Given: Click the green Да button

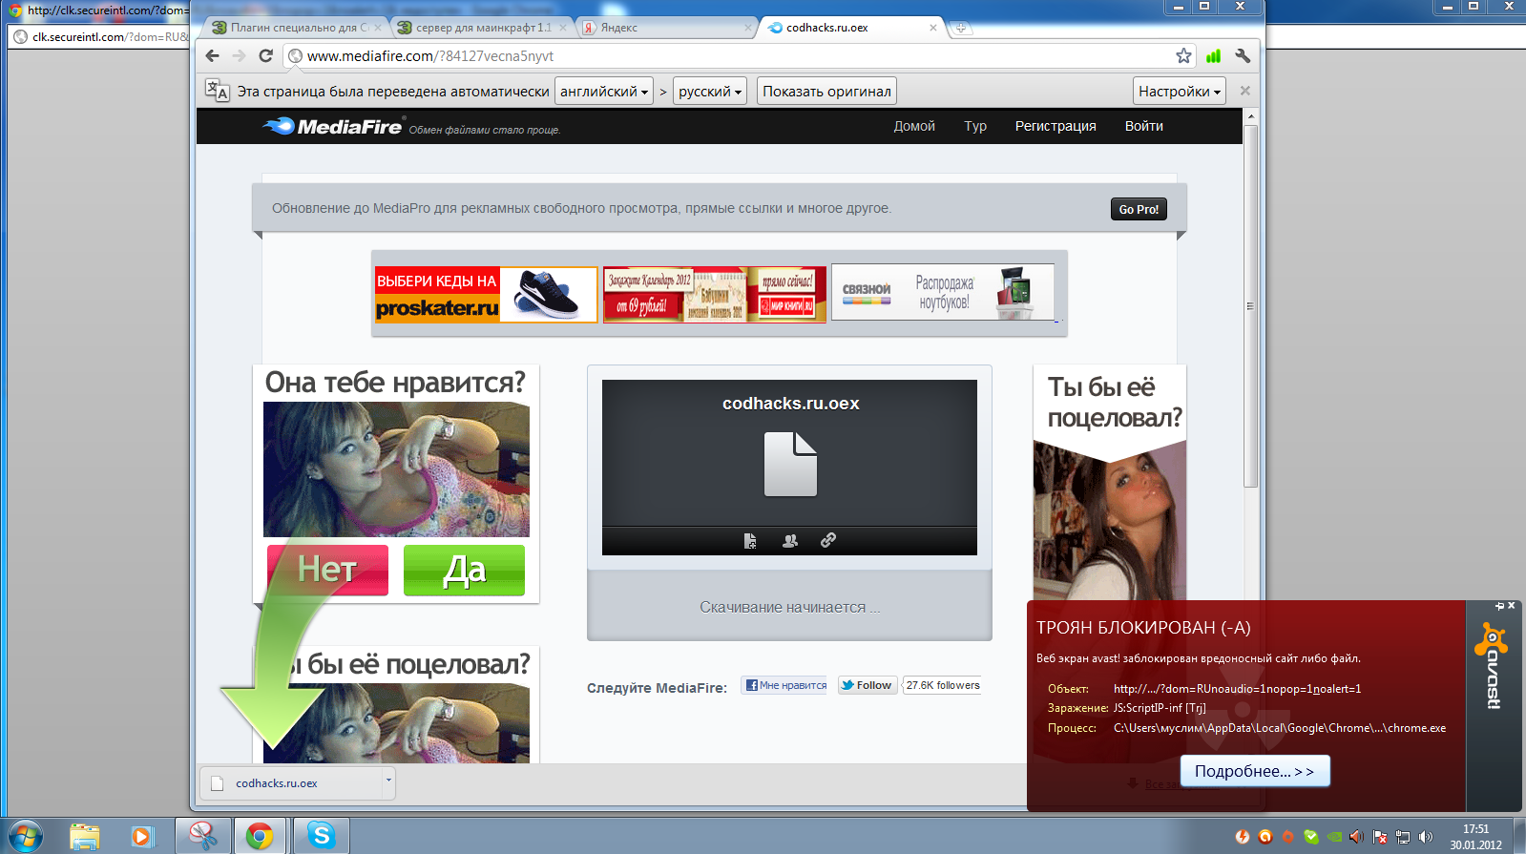Looking at the screenshot, I should click(x=464, y=570).
